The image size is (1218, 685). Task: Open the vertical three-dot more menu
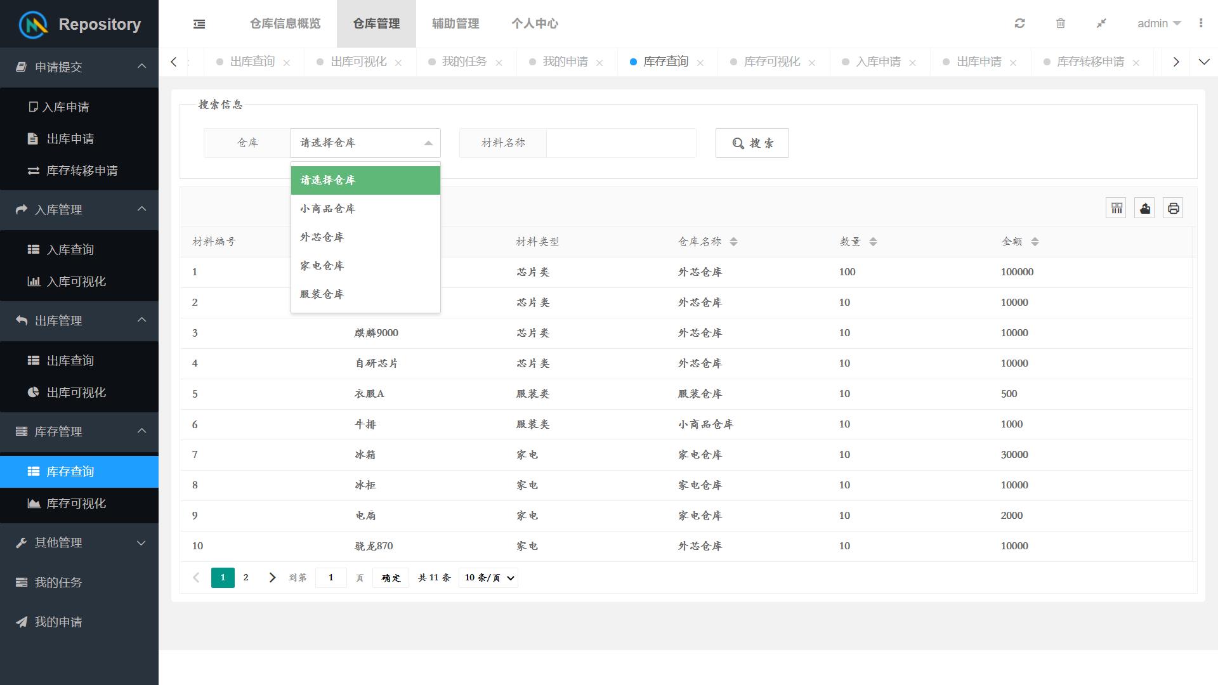point(1201,23)
